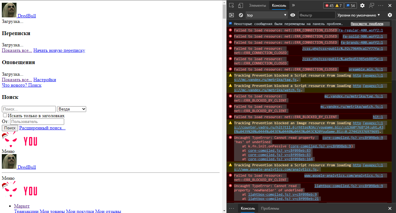The image size is (396, 213).
Task: Open the 'Расширенный поиск...' link
Action: click(42, 128)
